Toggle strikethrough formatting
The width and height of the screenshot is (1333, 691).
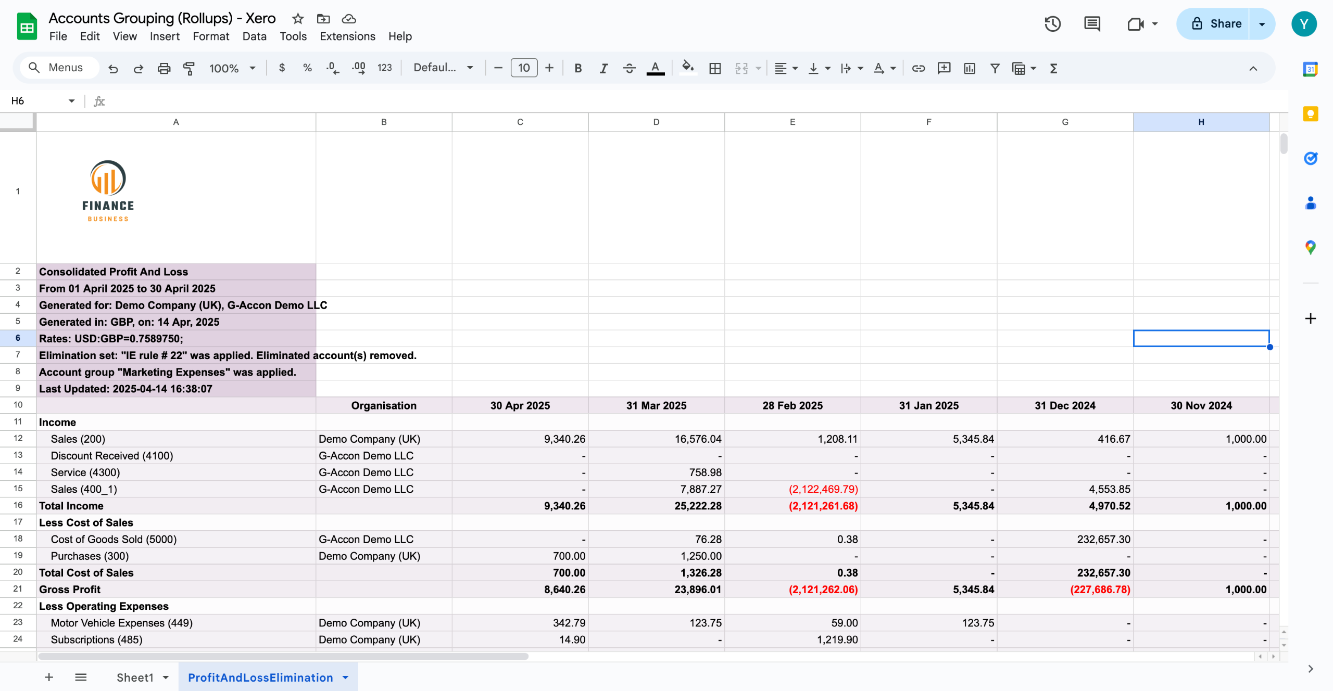point(629,68)
